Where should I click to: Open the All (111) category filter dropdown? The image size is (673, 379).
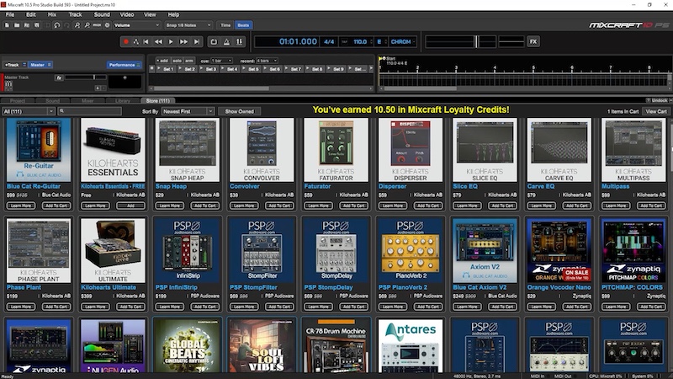click(29, 111)
